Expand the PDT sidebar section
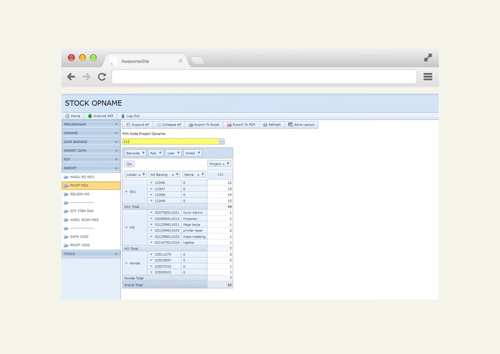Image resolution: width=500 pixels, height=354 pixels. click(x=91, y=159)
